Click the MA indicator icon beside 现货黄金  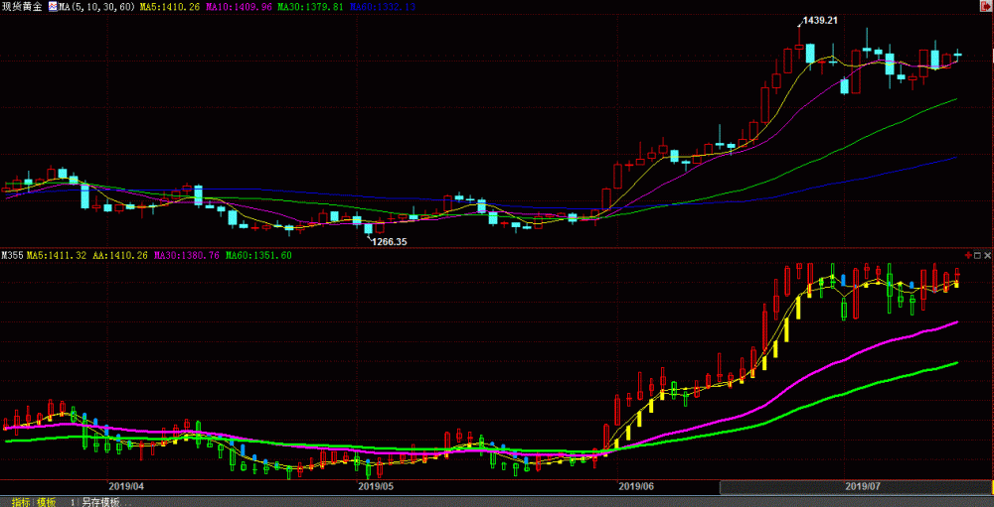[53, 6]
